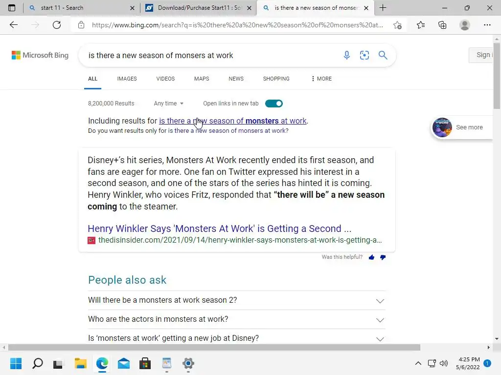The width and height of the screenshot is (501, 375).
Task: Mark answer helpful with thumbs up
Action: [372, 257]
